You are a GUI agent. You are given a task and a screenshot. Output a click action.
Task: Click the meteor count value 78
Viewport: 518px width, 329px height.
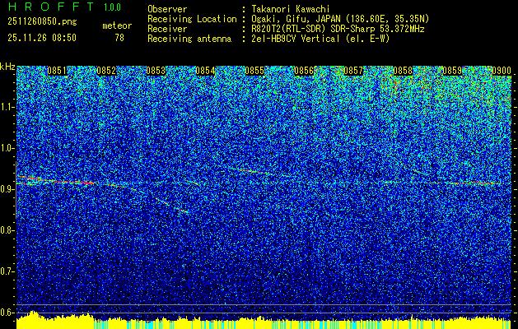pyautogui.click(x=119, y=38)
